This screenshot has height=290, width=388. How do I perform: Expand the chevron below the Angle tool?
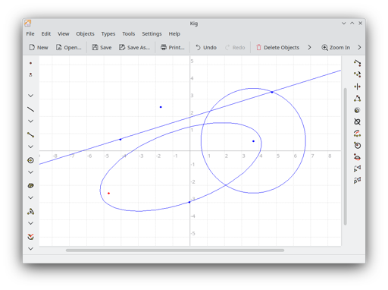click(x=30, y=223)
